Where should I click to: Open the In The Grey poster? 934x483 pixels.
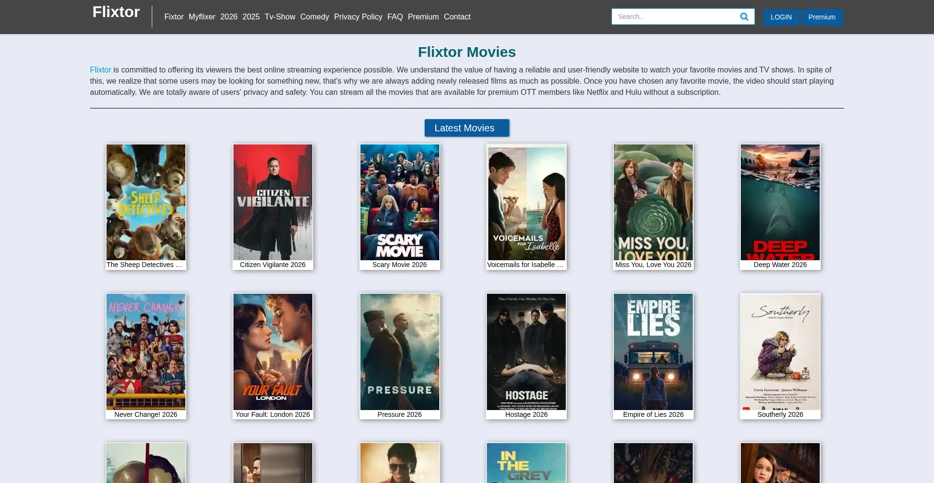[526, 463]
